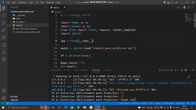Split the terminal
This screenshot has width=196, height=110.
tap(182, 70)
